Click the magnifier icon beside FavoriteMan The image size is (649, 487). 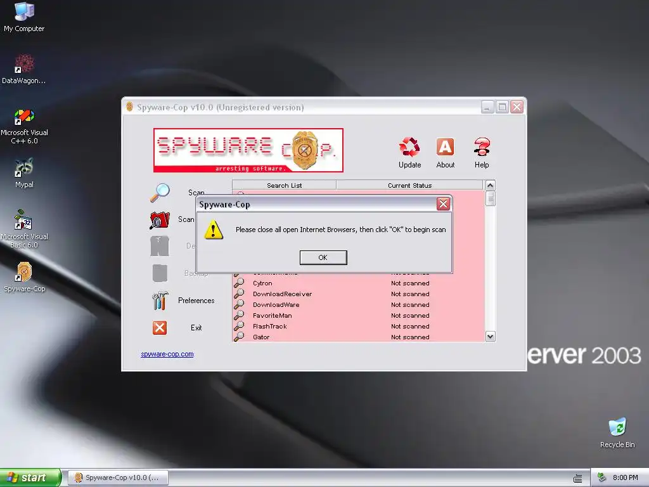point(239,315)
